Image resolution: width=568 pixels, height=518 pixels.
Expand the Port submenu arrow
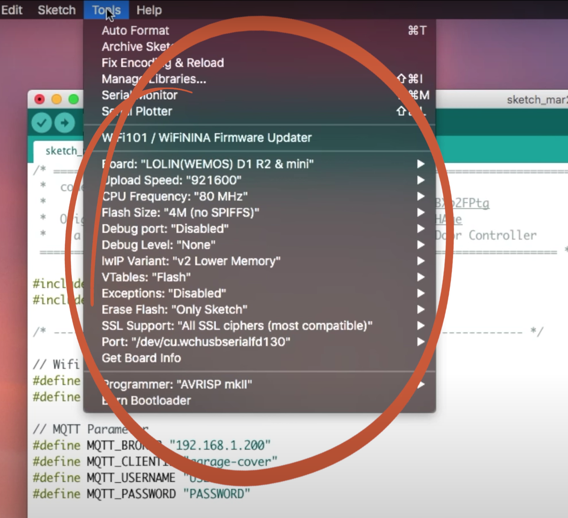point(421,342)
